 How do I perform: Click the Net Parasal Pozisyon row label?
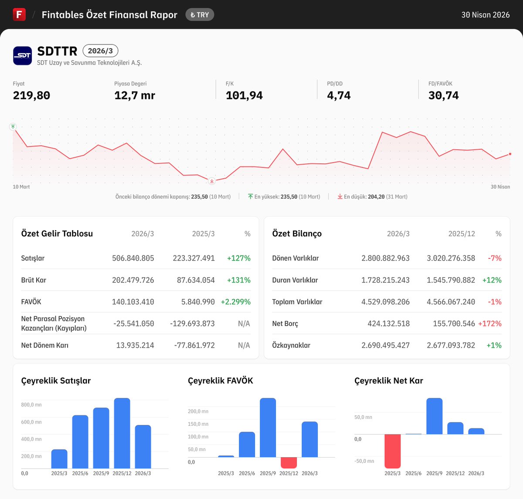(54, 323)
